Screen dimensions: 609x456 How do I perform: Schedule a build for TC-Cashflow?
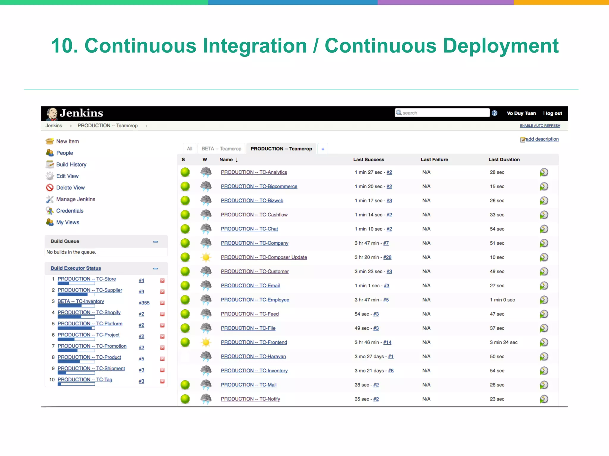click(544, 215)
